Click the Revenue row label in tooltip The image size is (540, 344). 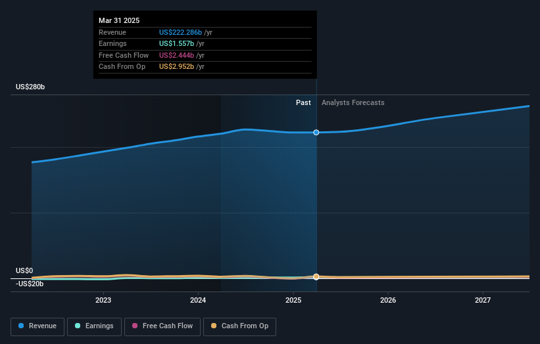112,32
